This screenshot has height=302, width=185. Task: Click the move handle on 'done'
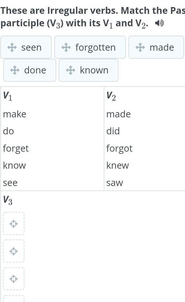coord(15,70)
